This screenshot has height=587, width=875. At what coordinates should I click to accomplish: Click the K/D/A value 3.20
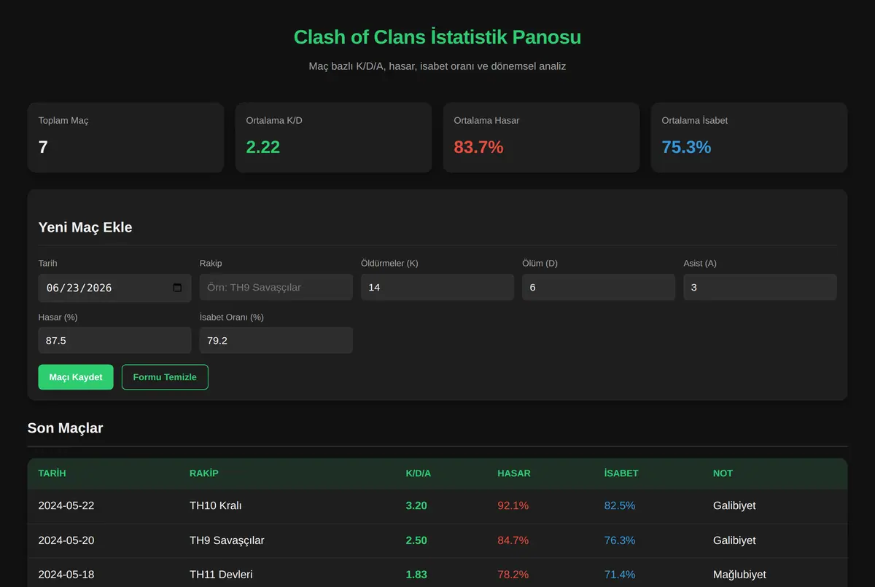(x=416, y=505)
